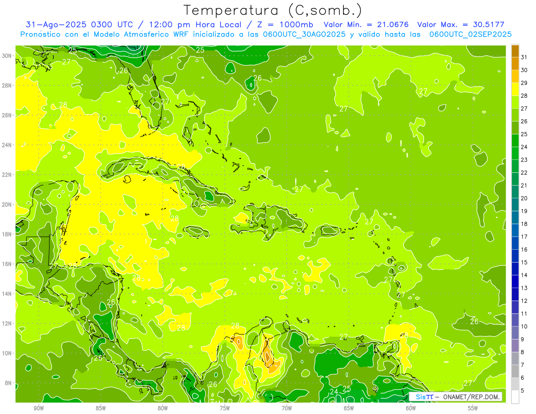This screenshot has width=536, height=414.
Task: Click the "0600UTC_30AGO2025" initialization time
Action: point(305,34)
